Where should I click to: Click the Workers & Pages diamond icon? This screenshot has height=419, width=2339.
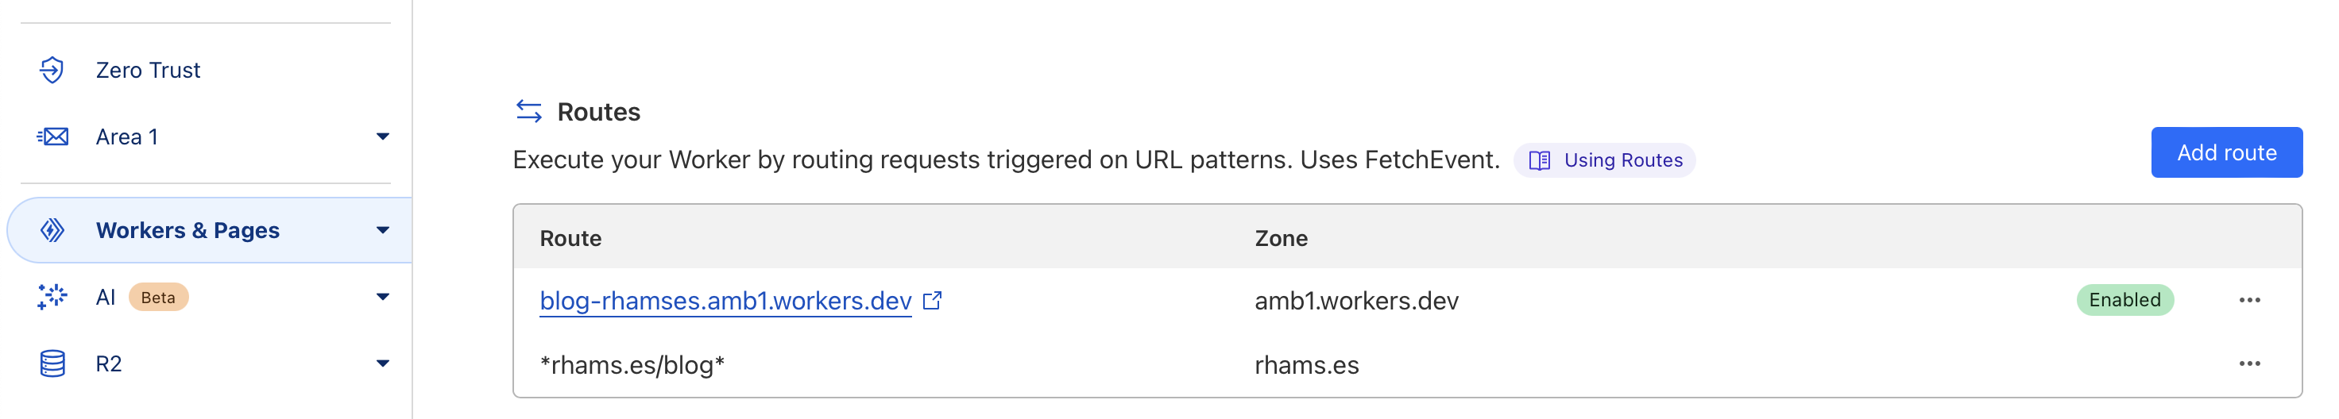coord(52,230)
